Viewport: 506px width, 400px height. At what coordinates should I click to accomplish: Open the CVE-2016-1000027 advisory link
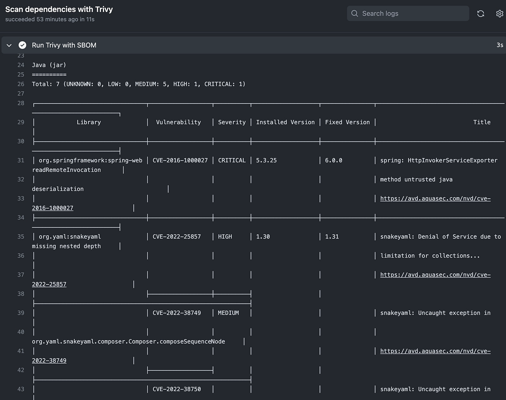(x=435, y=198)
